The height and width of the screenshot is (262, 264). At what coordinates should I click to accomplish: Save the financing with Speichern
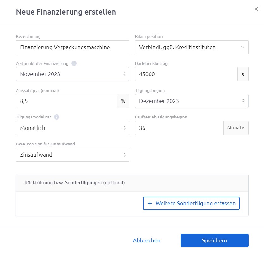[x=214, y=240]
